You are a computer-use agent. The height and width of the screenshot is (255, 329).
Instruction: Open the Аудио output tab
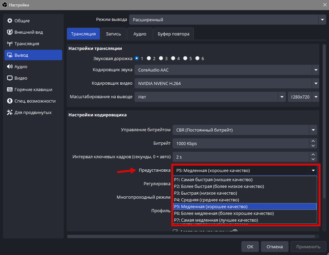pos(140,34)
